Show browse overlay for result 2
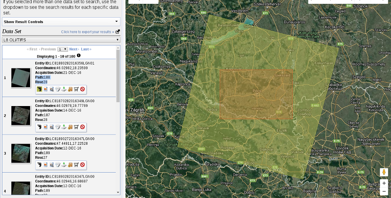Viewport: 391px width, 198px height. [45, 127]
